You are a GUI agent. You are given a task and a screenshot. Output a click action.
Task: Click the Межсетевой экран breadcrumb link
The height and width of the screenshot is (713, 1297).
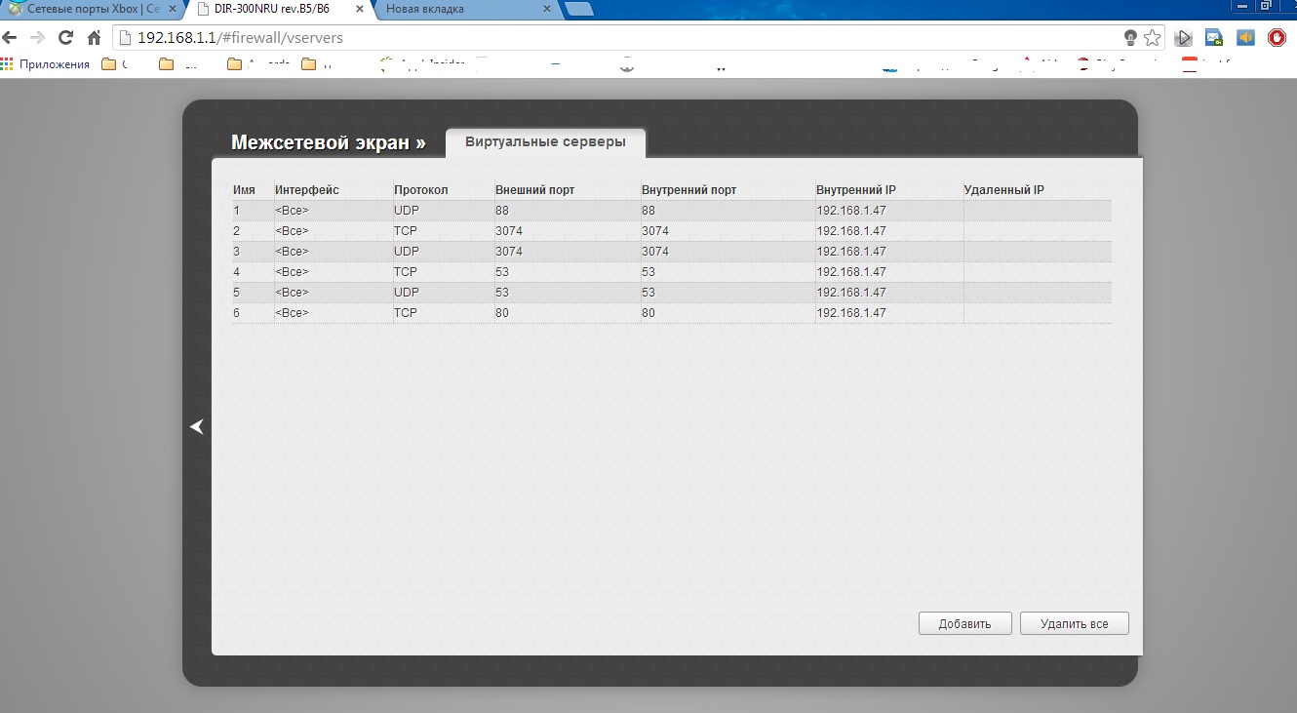[x=328, y=142]
